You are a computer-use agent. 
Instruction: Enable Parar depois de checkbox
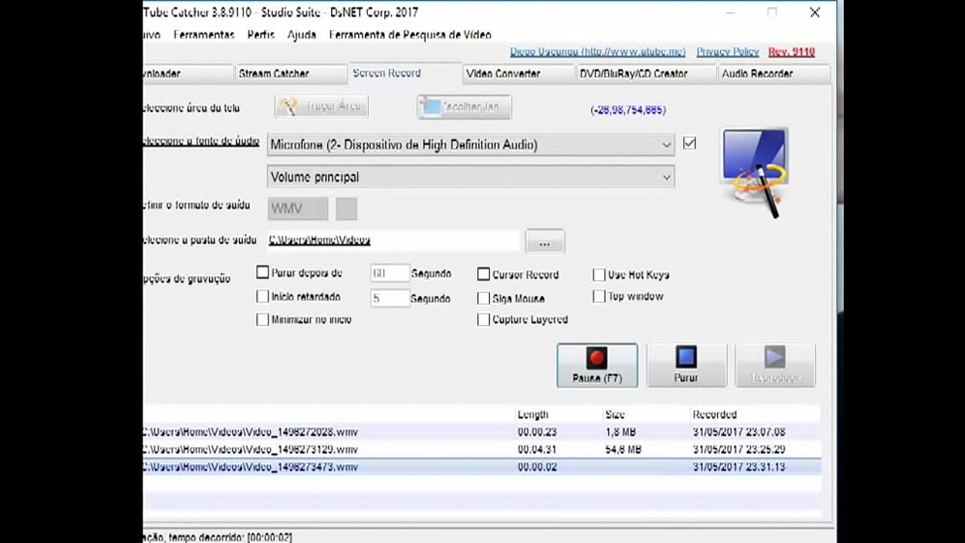coord(262,272)
